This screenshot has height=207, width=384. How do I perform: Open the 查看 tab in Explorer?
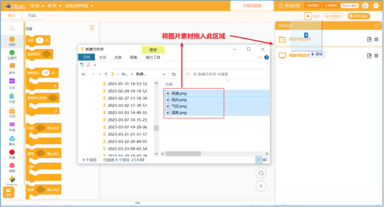click(134, 57)
